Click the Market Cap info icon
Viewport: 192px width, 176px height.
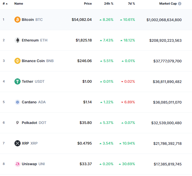pos(180,4)
